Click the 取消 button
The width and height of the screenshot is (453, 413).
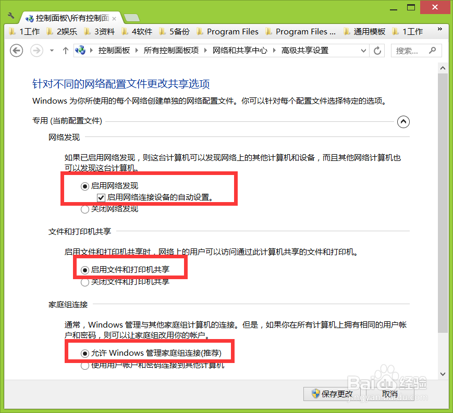click(x=389, y=394)
